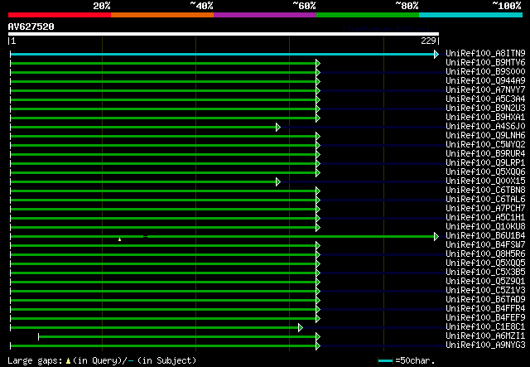The height and width of the screenshot is (367, 530).
Task: Select the UniRef100_C6TAL6 label
Action: (x=485, y=200)
